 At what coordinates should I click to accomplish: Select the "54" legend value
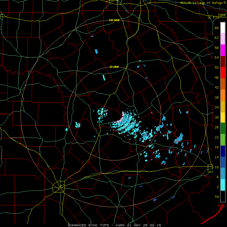(217, 58)
